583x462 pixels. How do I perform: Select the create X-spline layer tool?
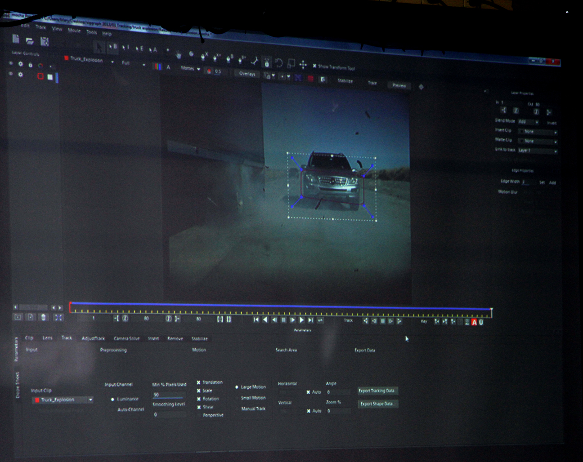pos(204,57)
